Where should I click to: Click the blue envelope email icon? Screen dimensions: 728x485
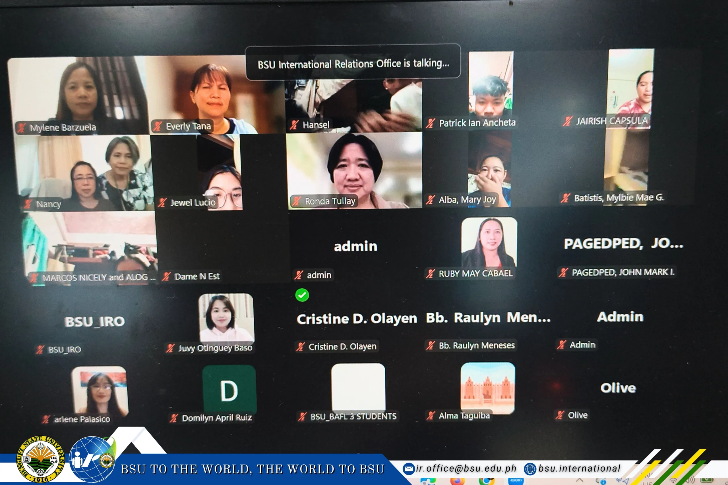[x=409, y=469]
